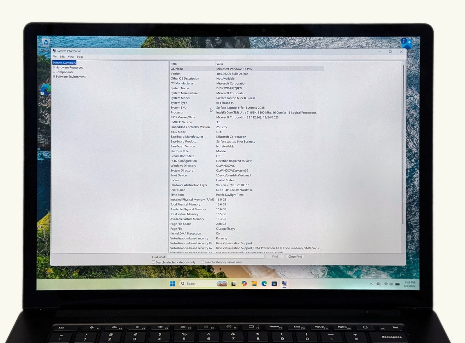Expand the Hardware Resources tree node
465x343 pixels.
tap(54, 67)
